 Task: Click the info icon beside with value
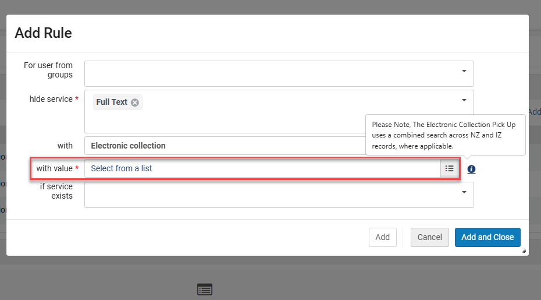click(471, 169)
